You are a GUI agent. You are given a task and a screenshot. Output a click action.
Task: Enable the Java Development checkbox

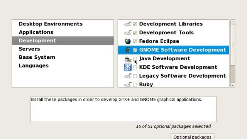pyautogui.click(x=135, y=59)
